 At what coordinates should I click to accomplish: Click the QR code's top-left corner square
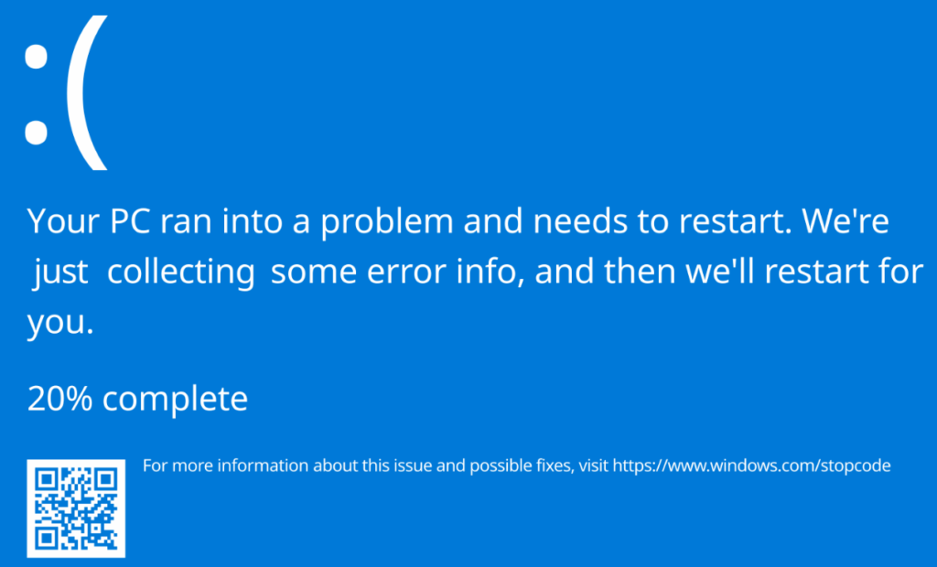[x=47, y=480]
